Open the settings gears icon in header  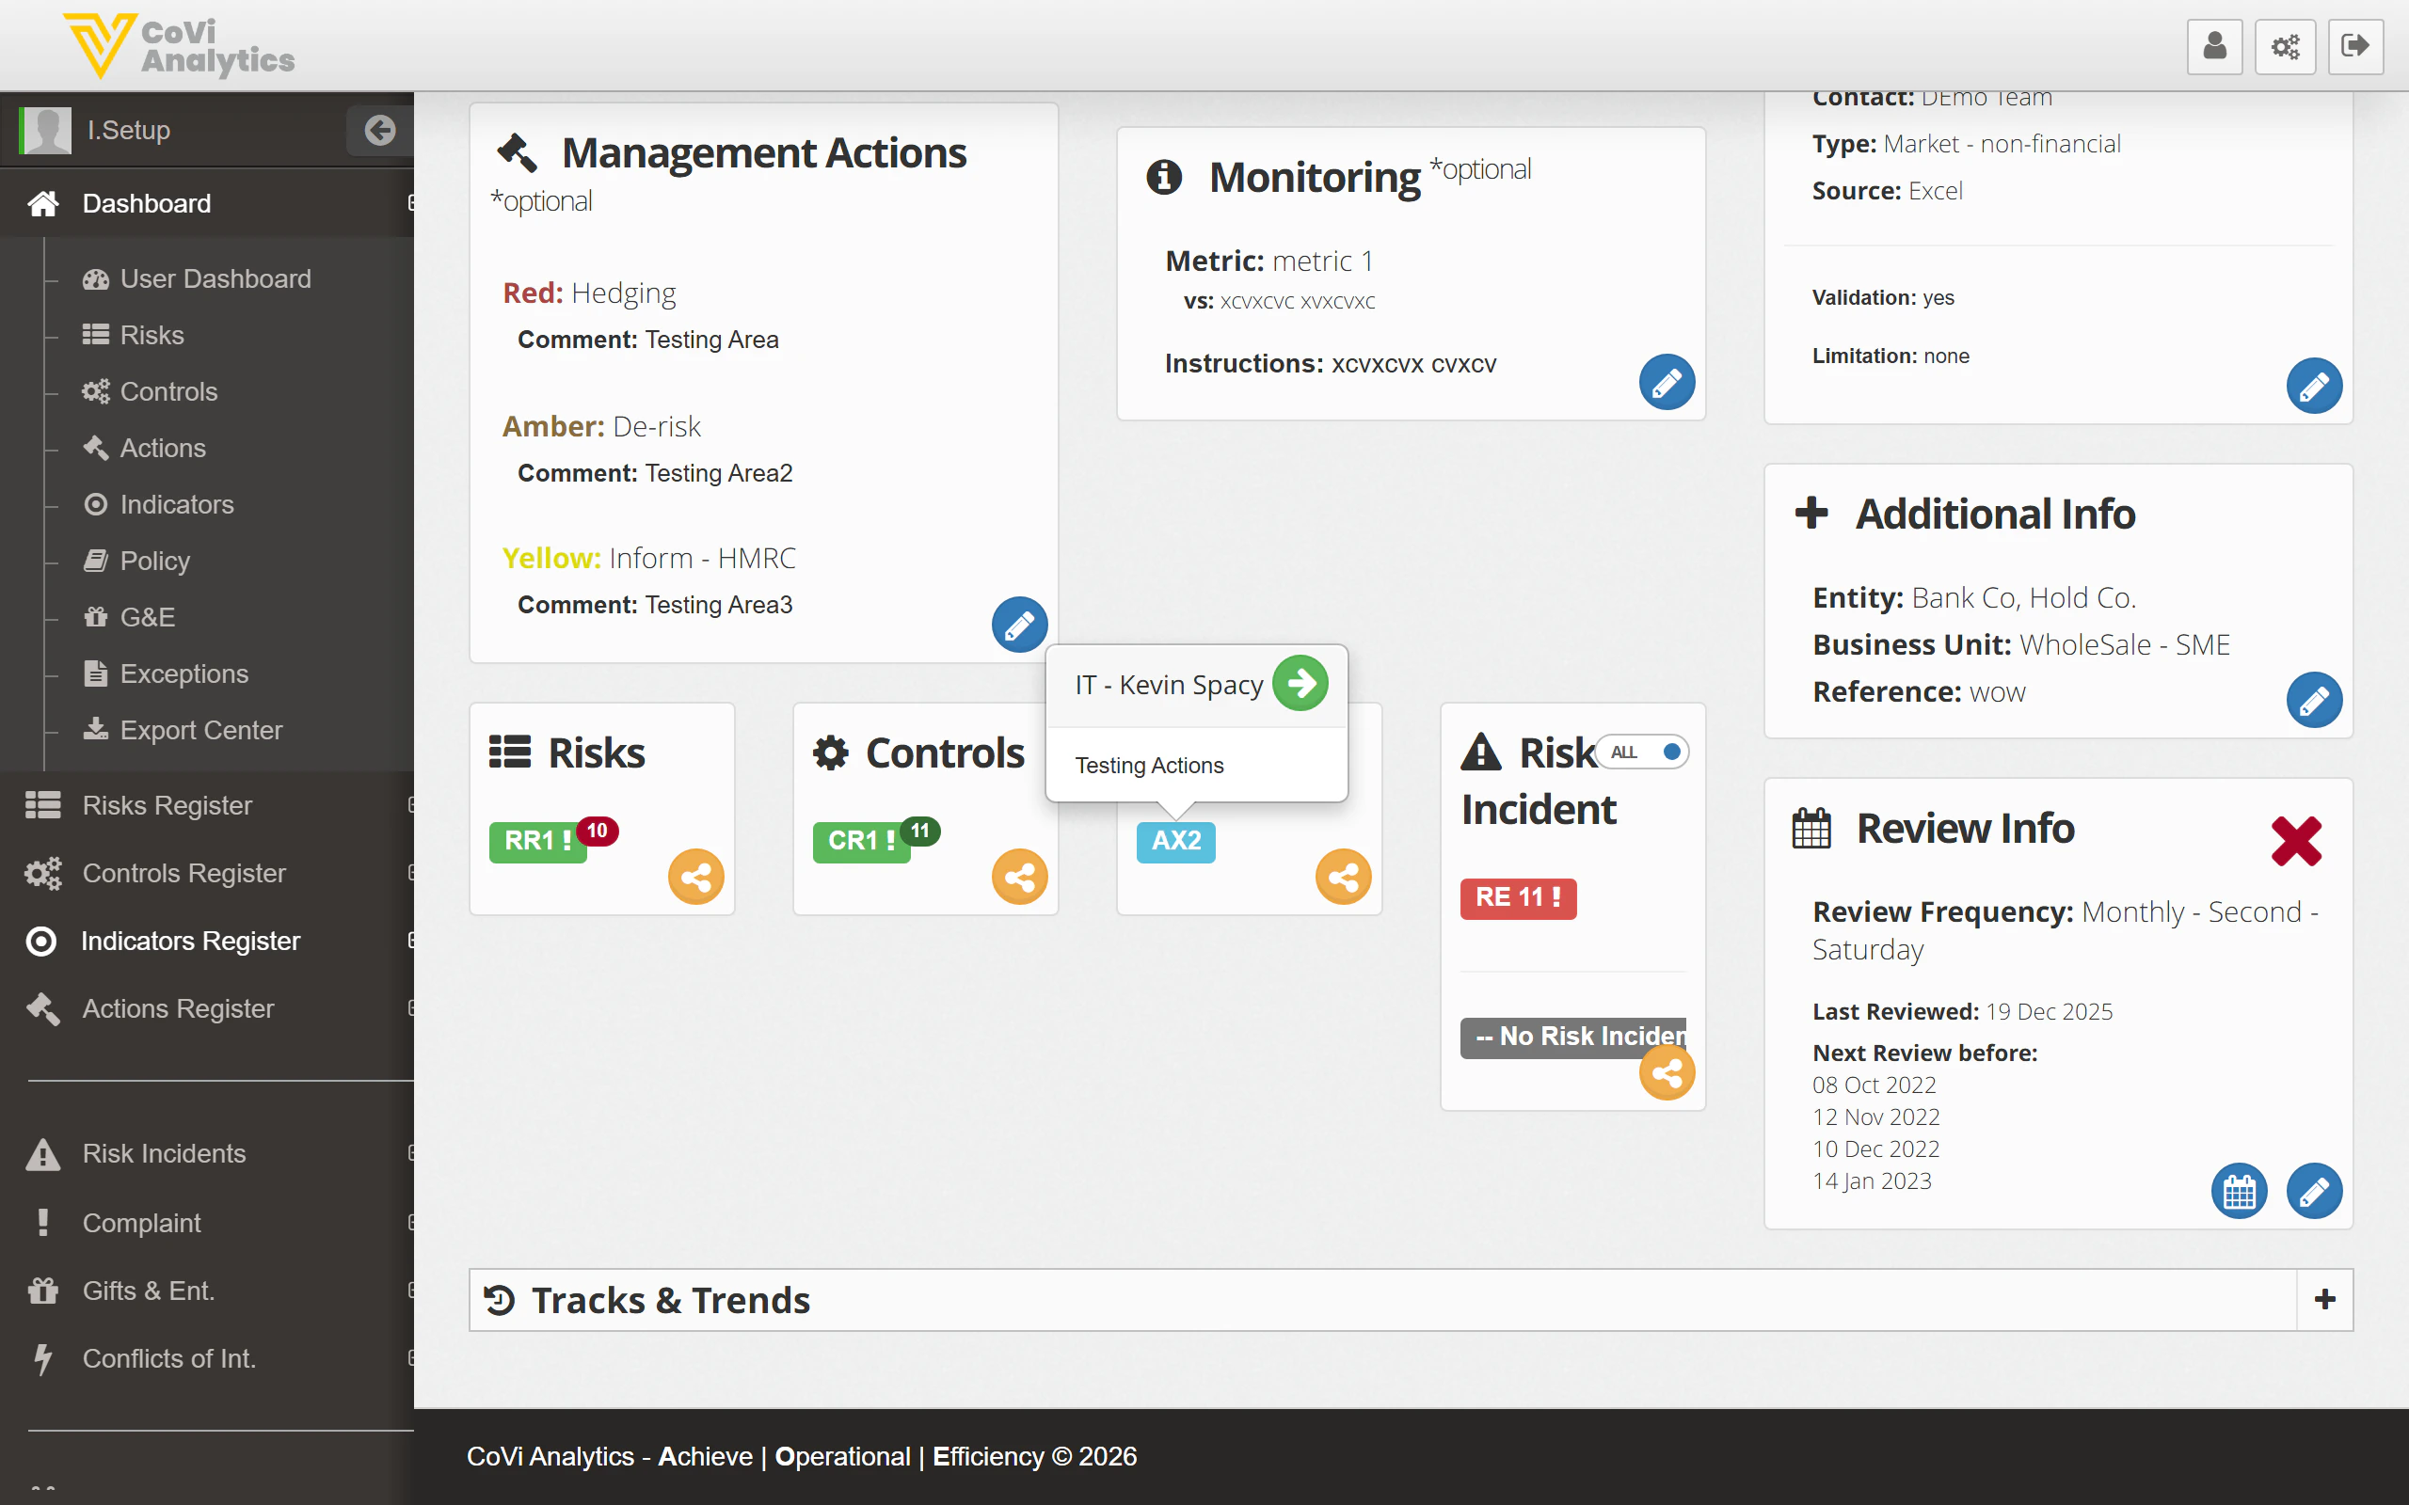point(2285,47)
